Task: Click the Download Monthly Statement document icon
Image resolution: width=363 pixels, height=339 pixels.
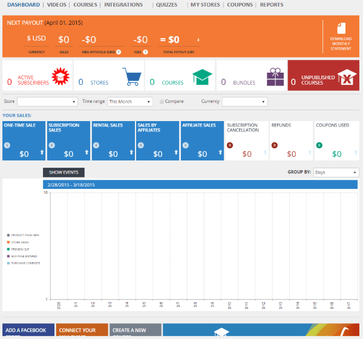Action: pyautogui.click(x=341, y=29)
